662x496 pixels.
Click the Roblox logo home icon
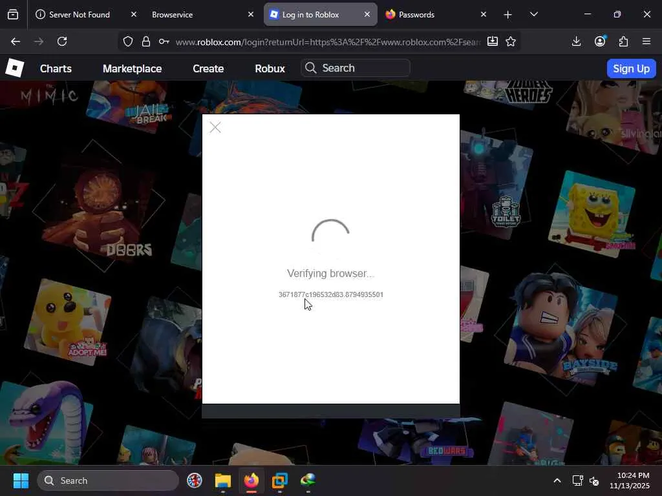(14, 68)
